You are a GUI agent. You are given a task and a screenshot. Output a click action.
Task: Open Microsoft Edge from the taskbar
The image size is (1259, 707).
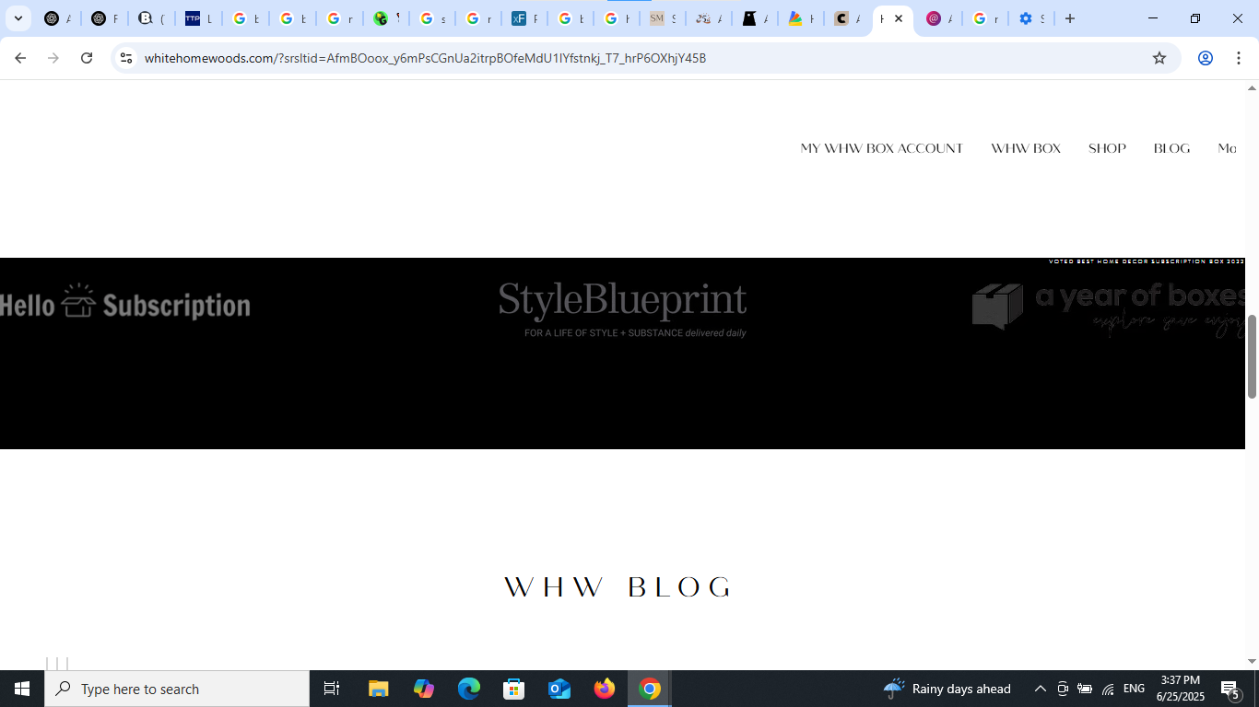pyautogui.click(x=469, y=689)
